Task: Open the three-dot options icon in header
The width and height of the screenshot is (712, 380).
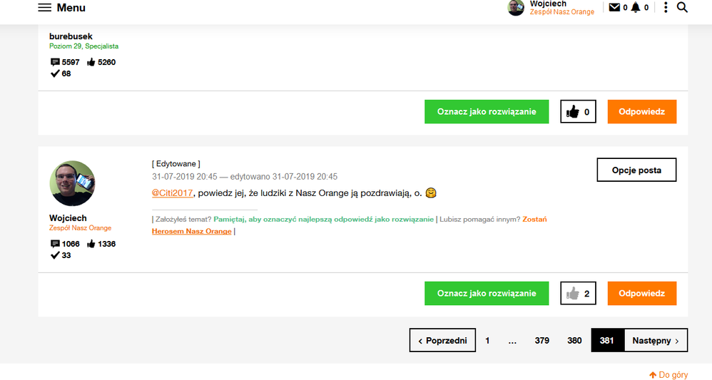Action: point(666,7)
